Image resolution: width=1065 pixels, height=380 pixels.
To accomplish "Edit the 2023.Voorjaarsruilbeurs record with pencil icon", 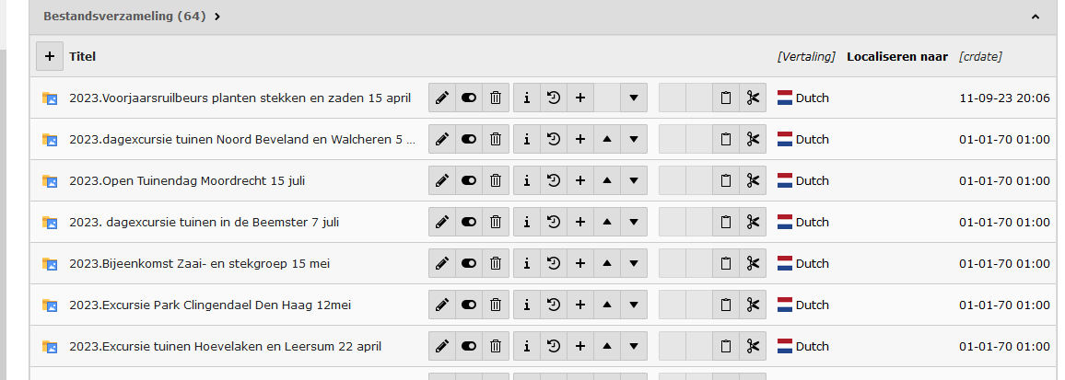I will [x=442, y=98].
